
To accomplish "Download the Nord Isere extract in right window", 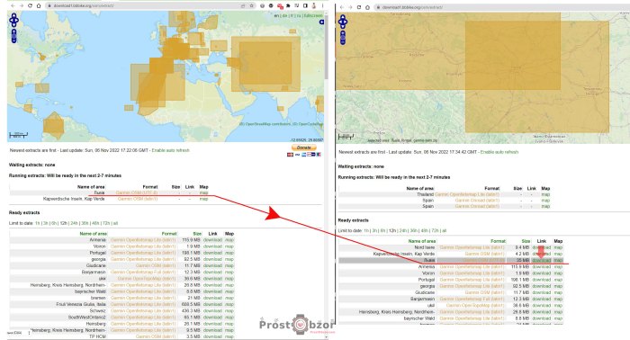I will [541, 247].
